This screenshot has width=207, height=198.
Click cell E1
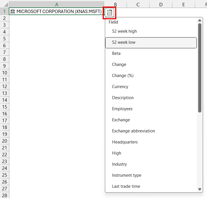(183, 11)
